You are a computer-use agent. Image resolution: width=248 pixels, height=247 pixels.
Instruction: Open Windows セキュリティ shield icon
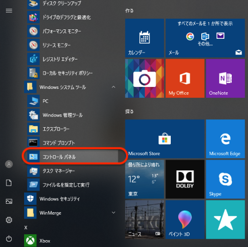pyautogui.click(x=31, y=199)
